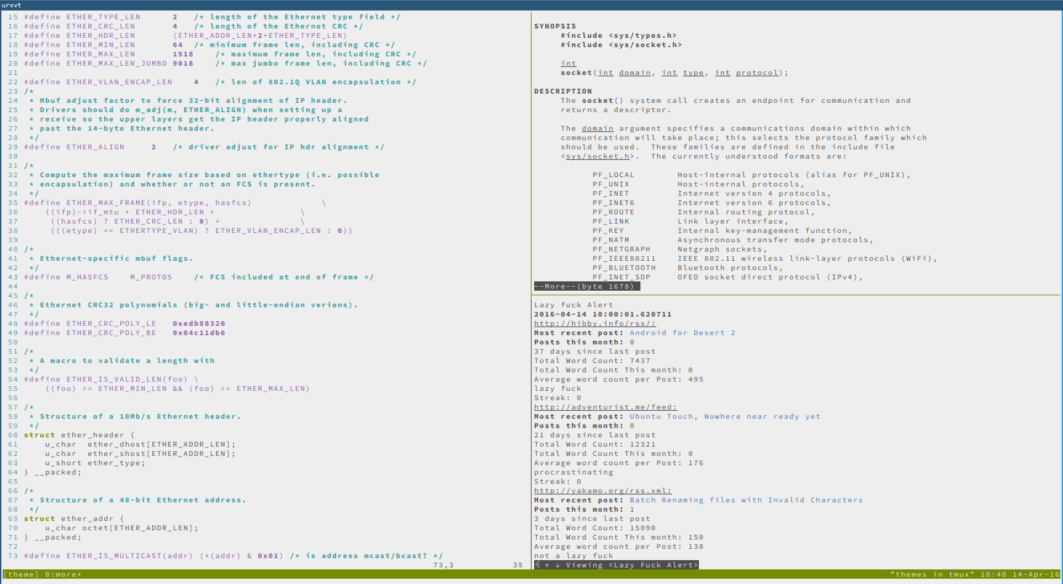Click the up arrow in the Viewing bar
This screenshot has width=1063, height=584.
(547, 565)
